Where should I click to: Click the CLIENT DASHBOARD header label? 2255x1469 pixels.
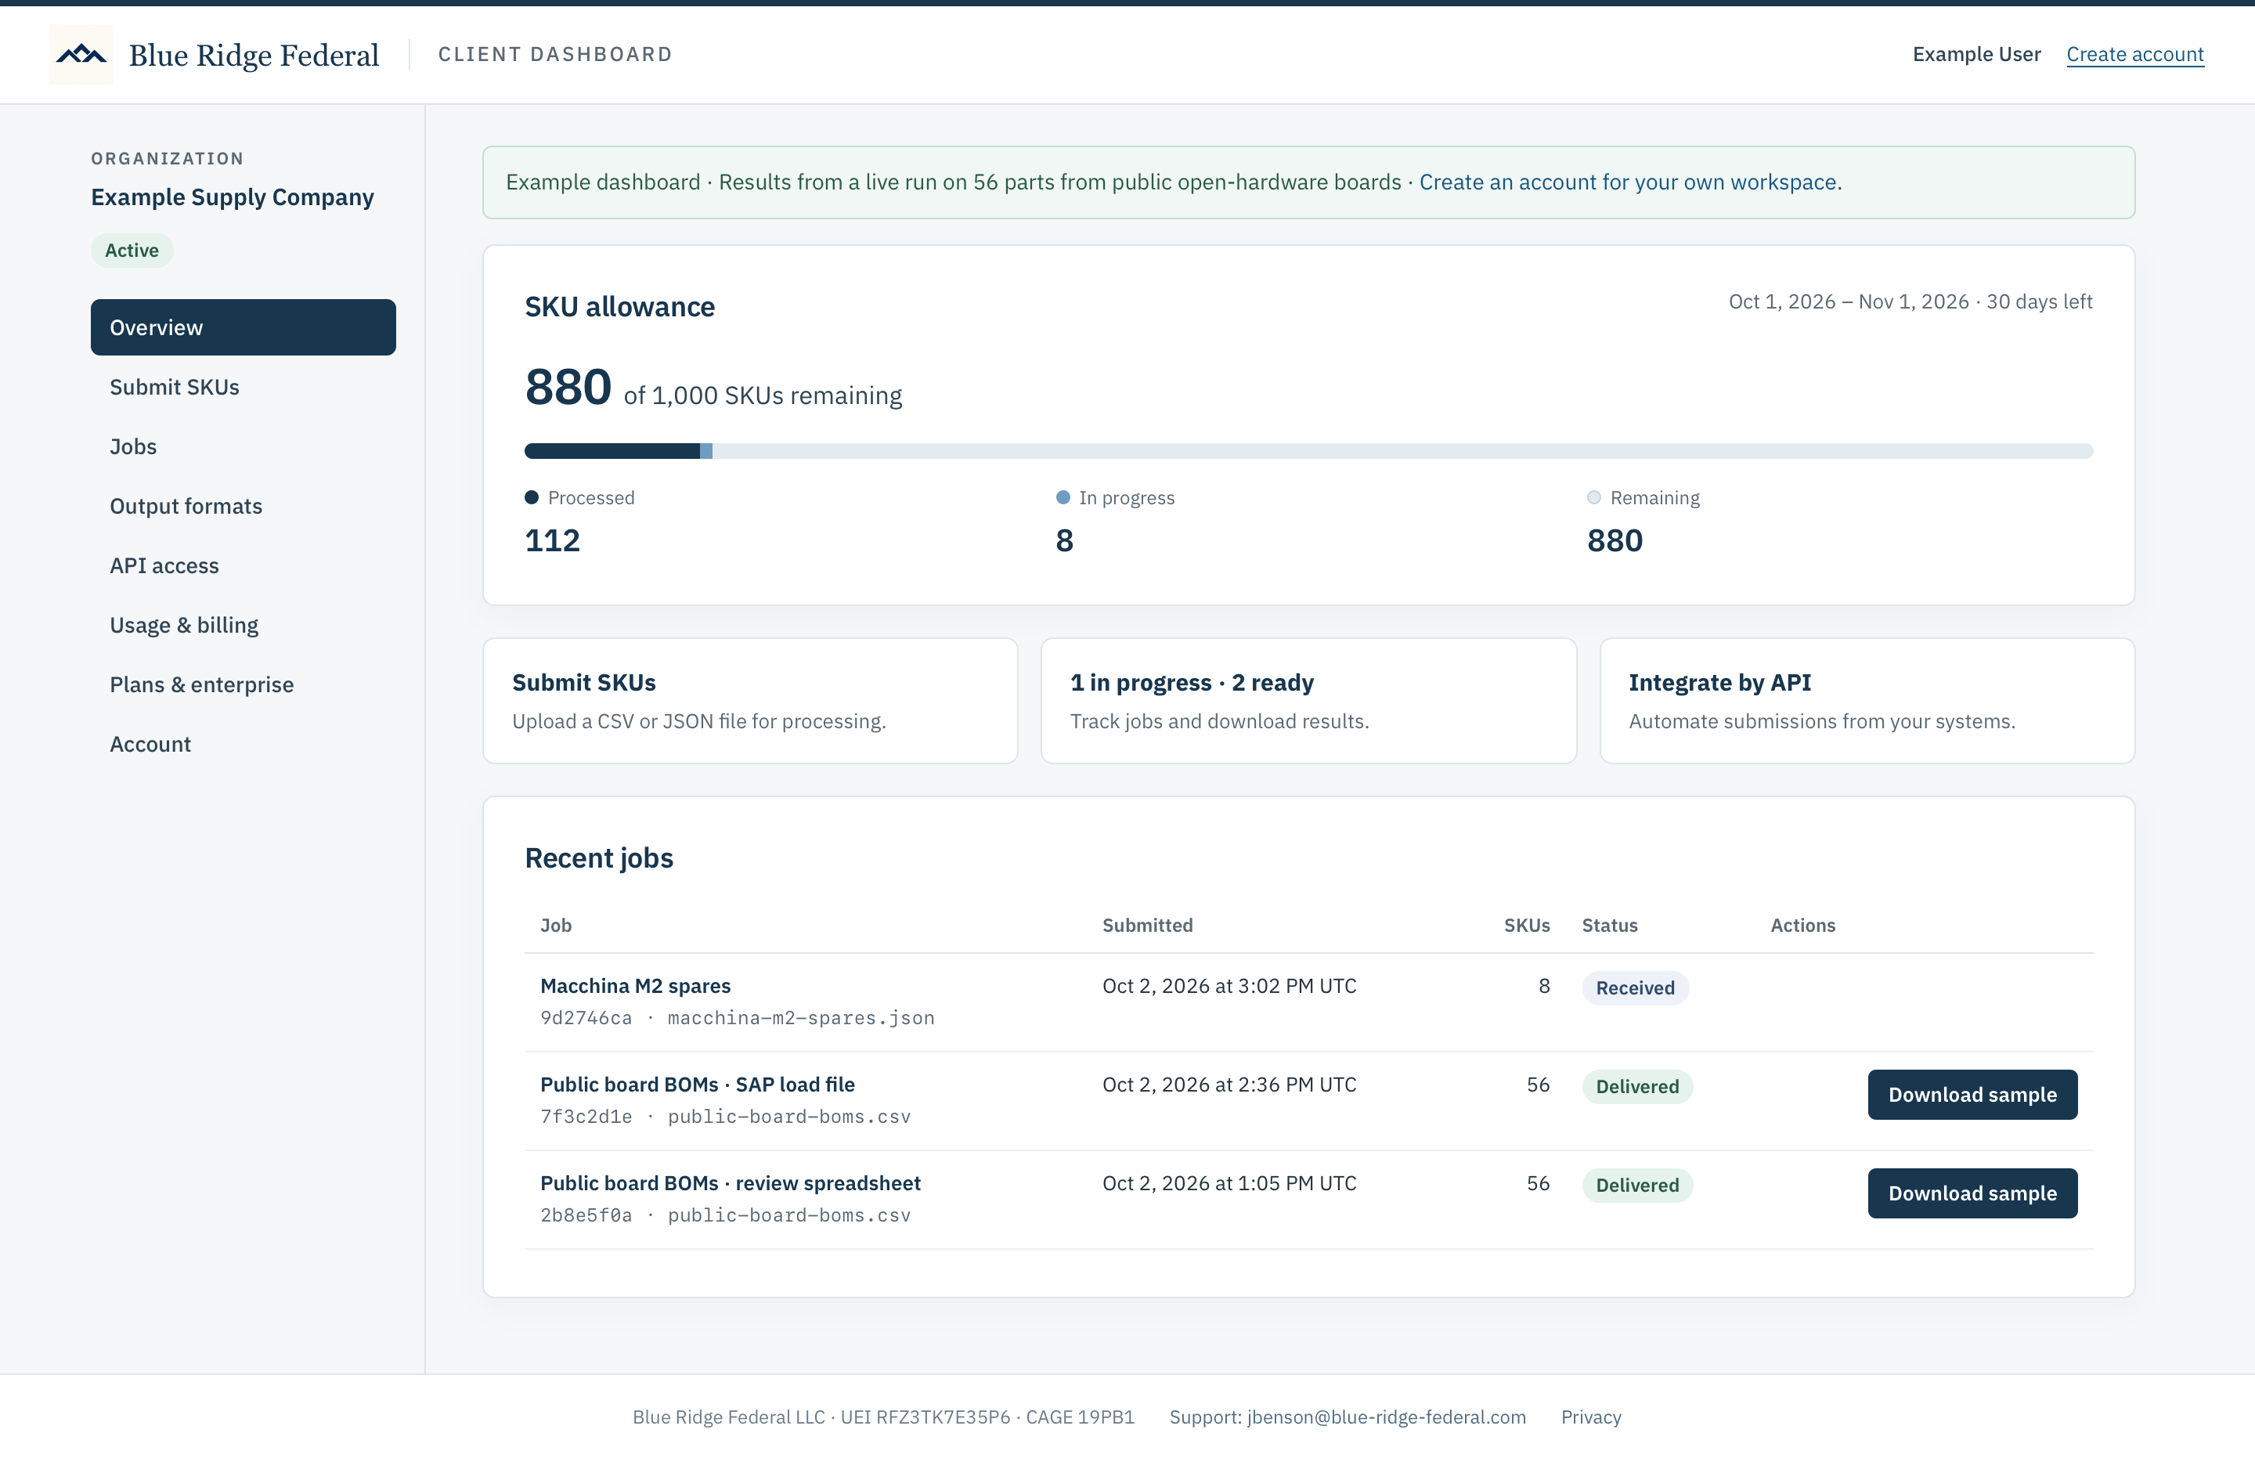(555, 54)
